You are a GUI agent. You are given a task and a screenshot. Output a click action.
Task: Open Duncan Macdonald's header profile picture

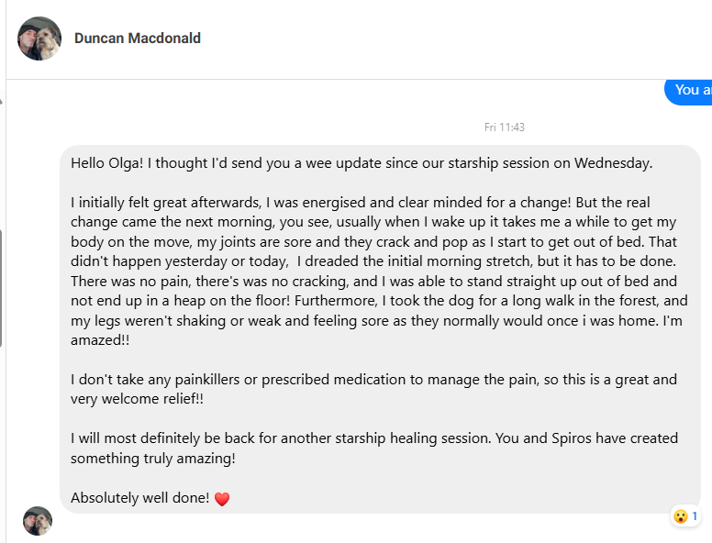pyautogui.click(x=39, y=39)
